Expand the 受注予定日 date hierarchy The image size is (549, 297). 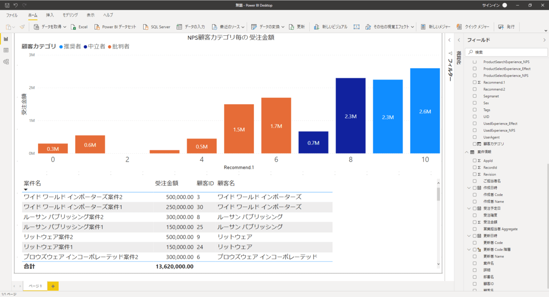pyautogui.click(x=469, y=208)
